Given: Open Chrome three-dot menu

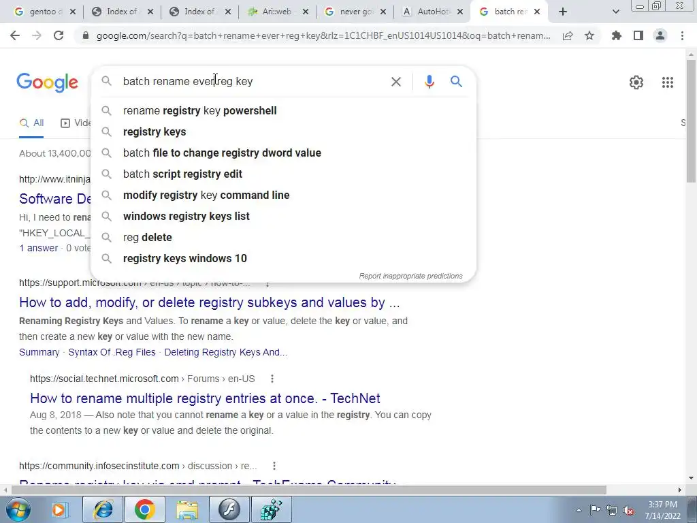Looking at the screenshot, I should tap(682, 35).
